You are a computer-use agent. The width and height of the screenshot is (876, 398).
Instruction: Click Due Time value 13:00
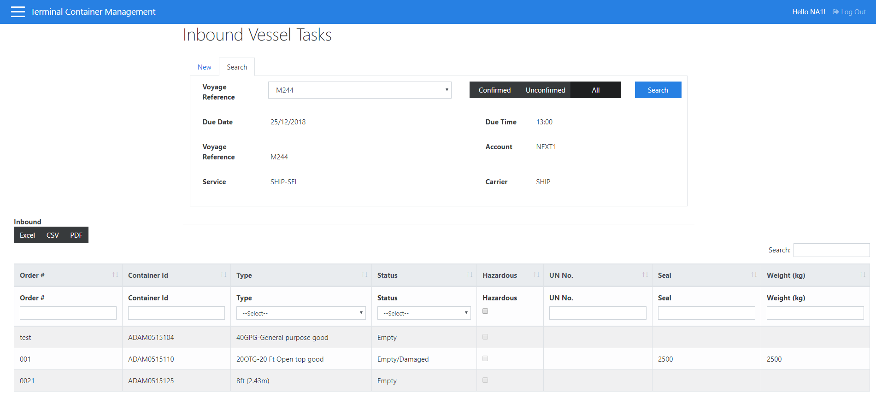coord(544,122)
